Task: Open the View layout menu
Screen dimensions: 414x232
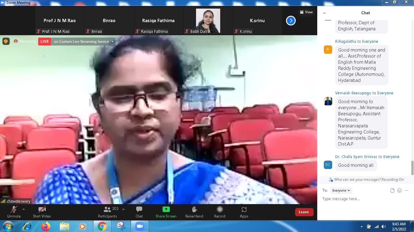Action: pos(306,12)
